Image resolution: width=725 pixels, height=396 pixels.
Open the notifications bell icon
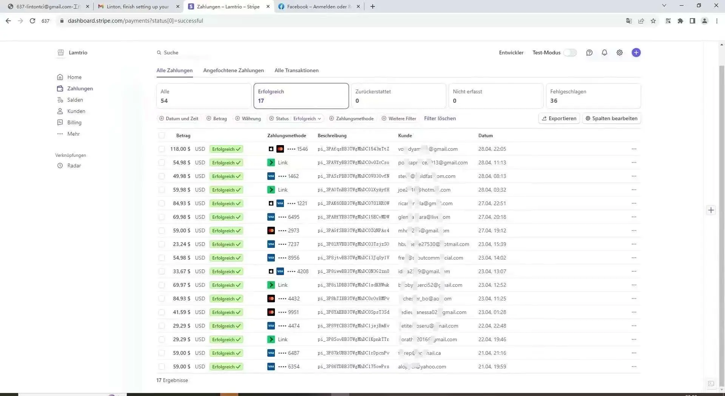pyautogui.click(x=604, y=53)
